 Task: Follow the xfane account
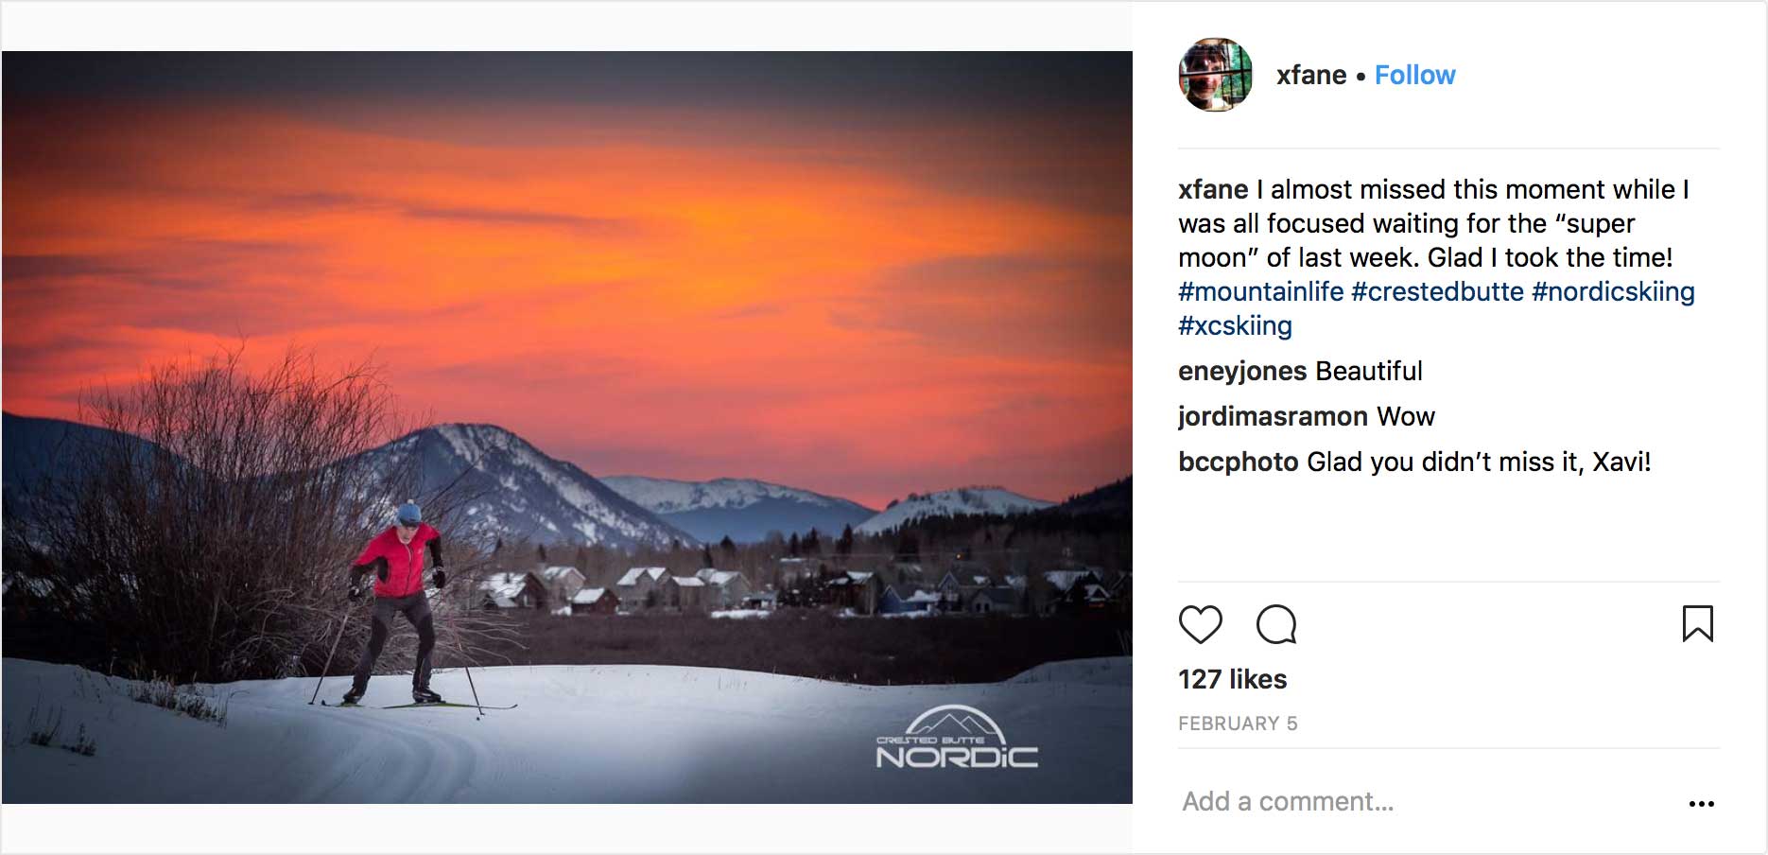coord(1414,75)
